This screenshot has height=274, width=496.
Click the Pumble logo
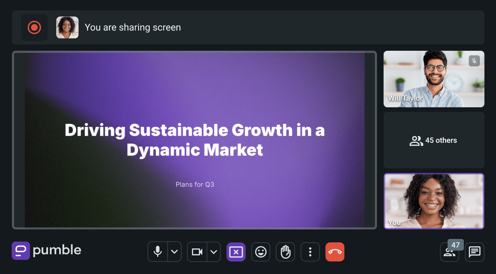click(x=46, y=250)
